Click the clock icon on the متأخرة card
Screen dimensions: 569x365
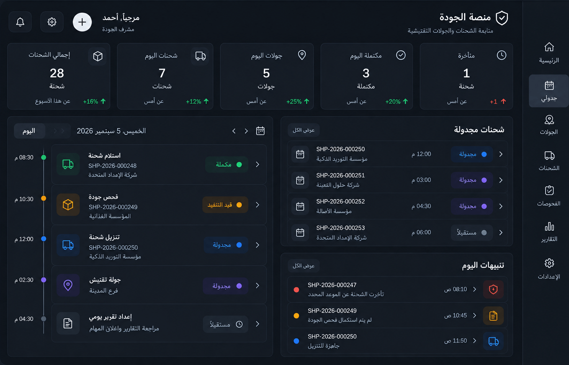tap(502, 55)
